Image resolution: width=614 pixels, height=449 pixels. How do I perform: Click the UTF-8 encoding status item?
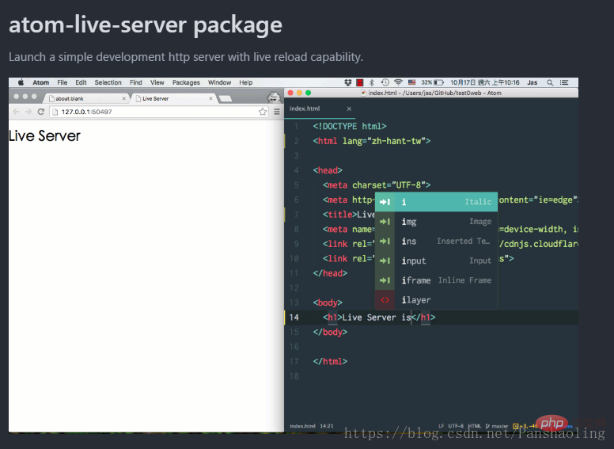(x=456, y=426)
